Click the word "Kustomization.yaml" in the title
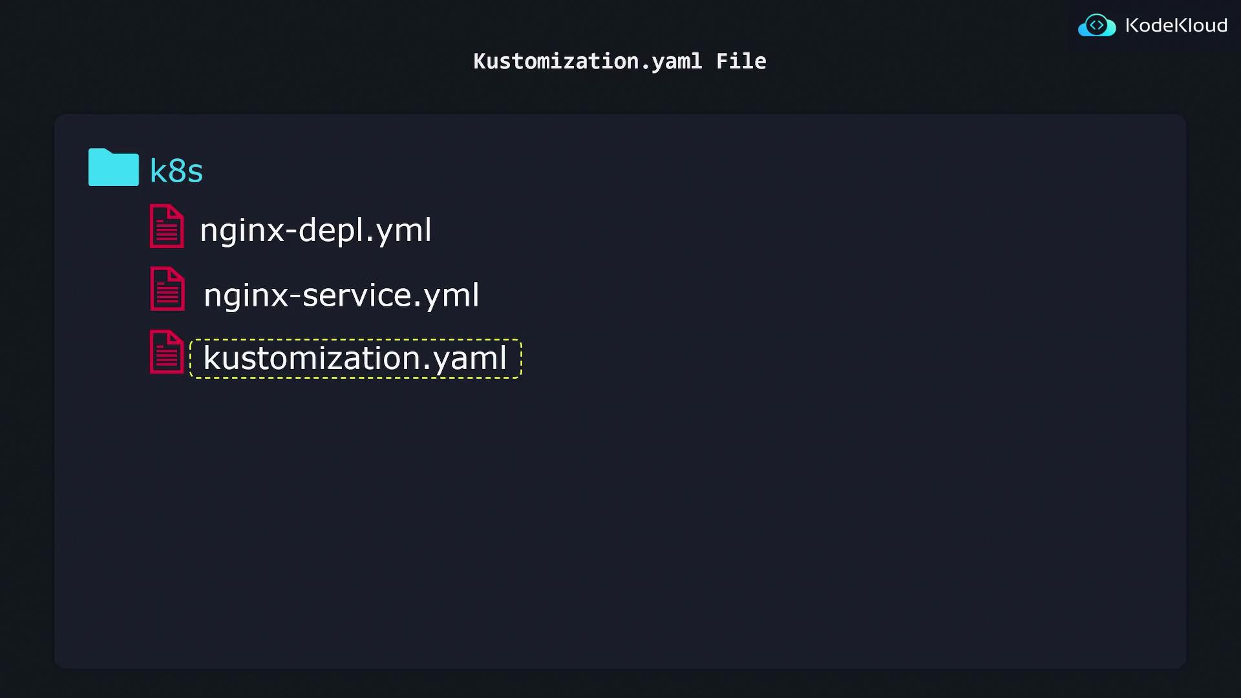Image resolution: width=1241 pixels, height=698 pixels. tap(587, 61)
